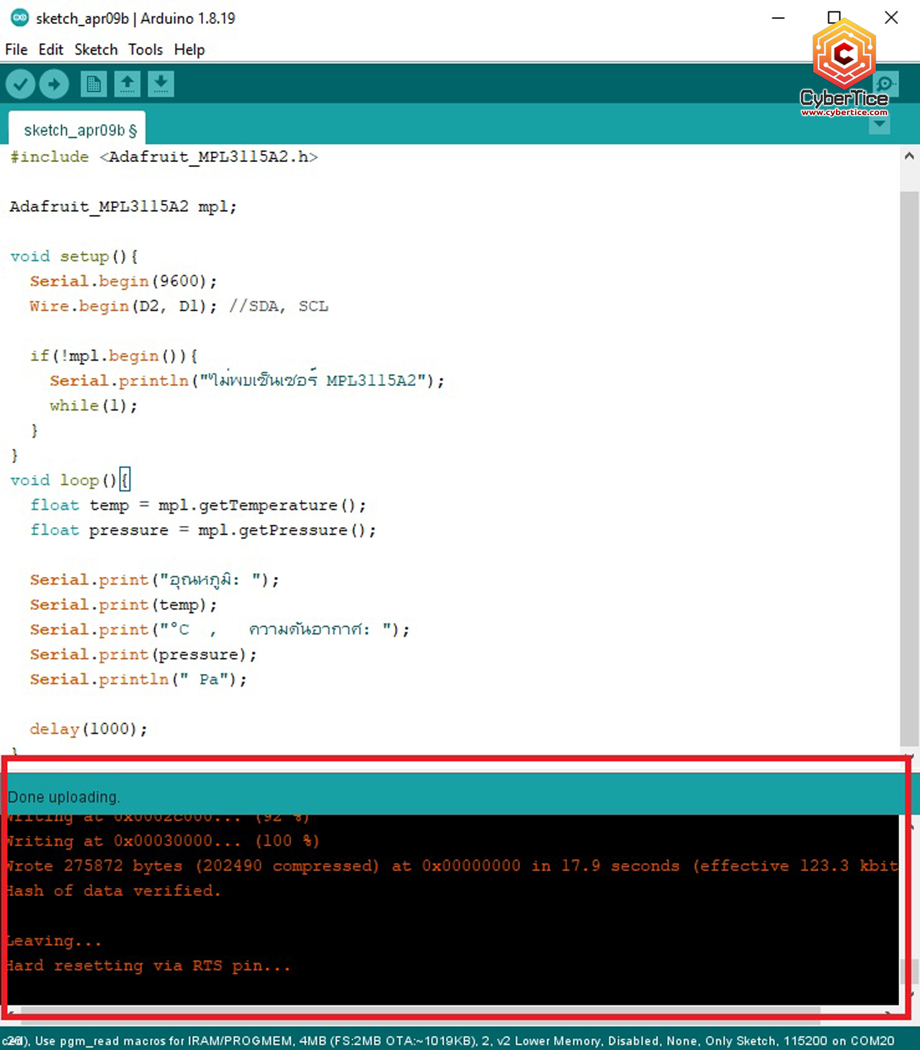Open the Tools menu
Image resolution: width=920 pixels, height=1050 pixels.
(x=145, y=50)
